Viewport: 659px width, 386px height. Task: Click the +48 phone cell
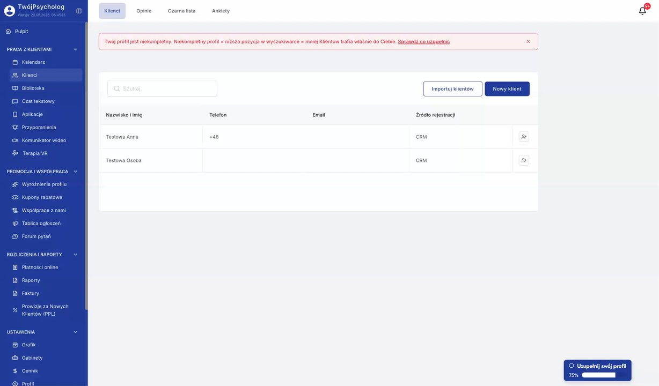(214, 137)
